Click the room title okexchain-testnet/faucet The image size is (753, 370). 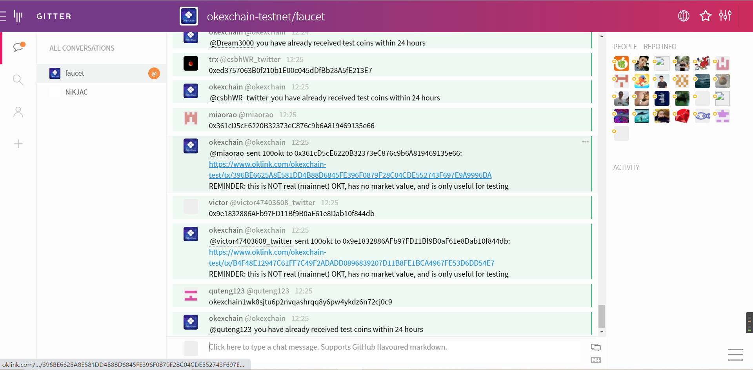(266, 16)
